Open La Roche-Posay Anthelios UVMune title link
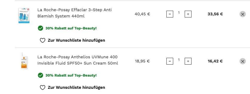 coord(78,60)
